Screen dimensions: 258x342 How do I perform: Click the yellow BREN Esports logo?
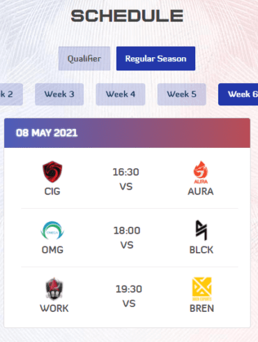(x=202, y=289)
